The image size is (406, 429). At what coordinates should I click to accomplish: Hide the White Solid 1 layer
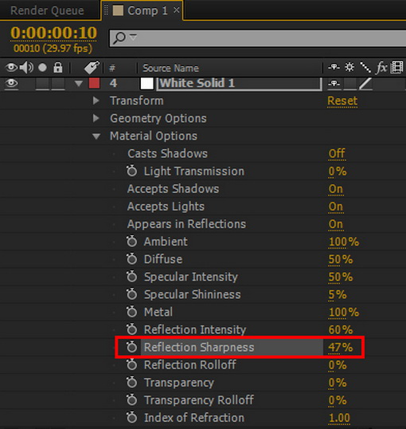[x=11, y=83]
